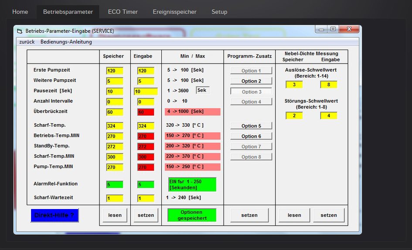Click Weitere Pumpzeit Speicher value field
Viewport: 412px width, 250px height.
[x=115, y=81]
